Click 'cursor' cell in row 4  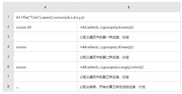tap(45, 47)
